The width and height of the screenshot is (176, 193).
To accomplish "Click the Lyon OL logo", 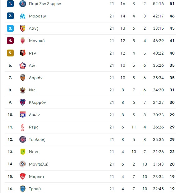I will point(23,115).
